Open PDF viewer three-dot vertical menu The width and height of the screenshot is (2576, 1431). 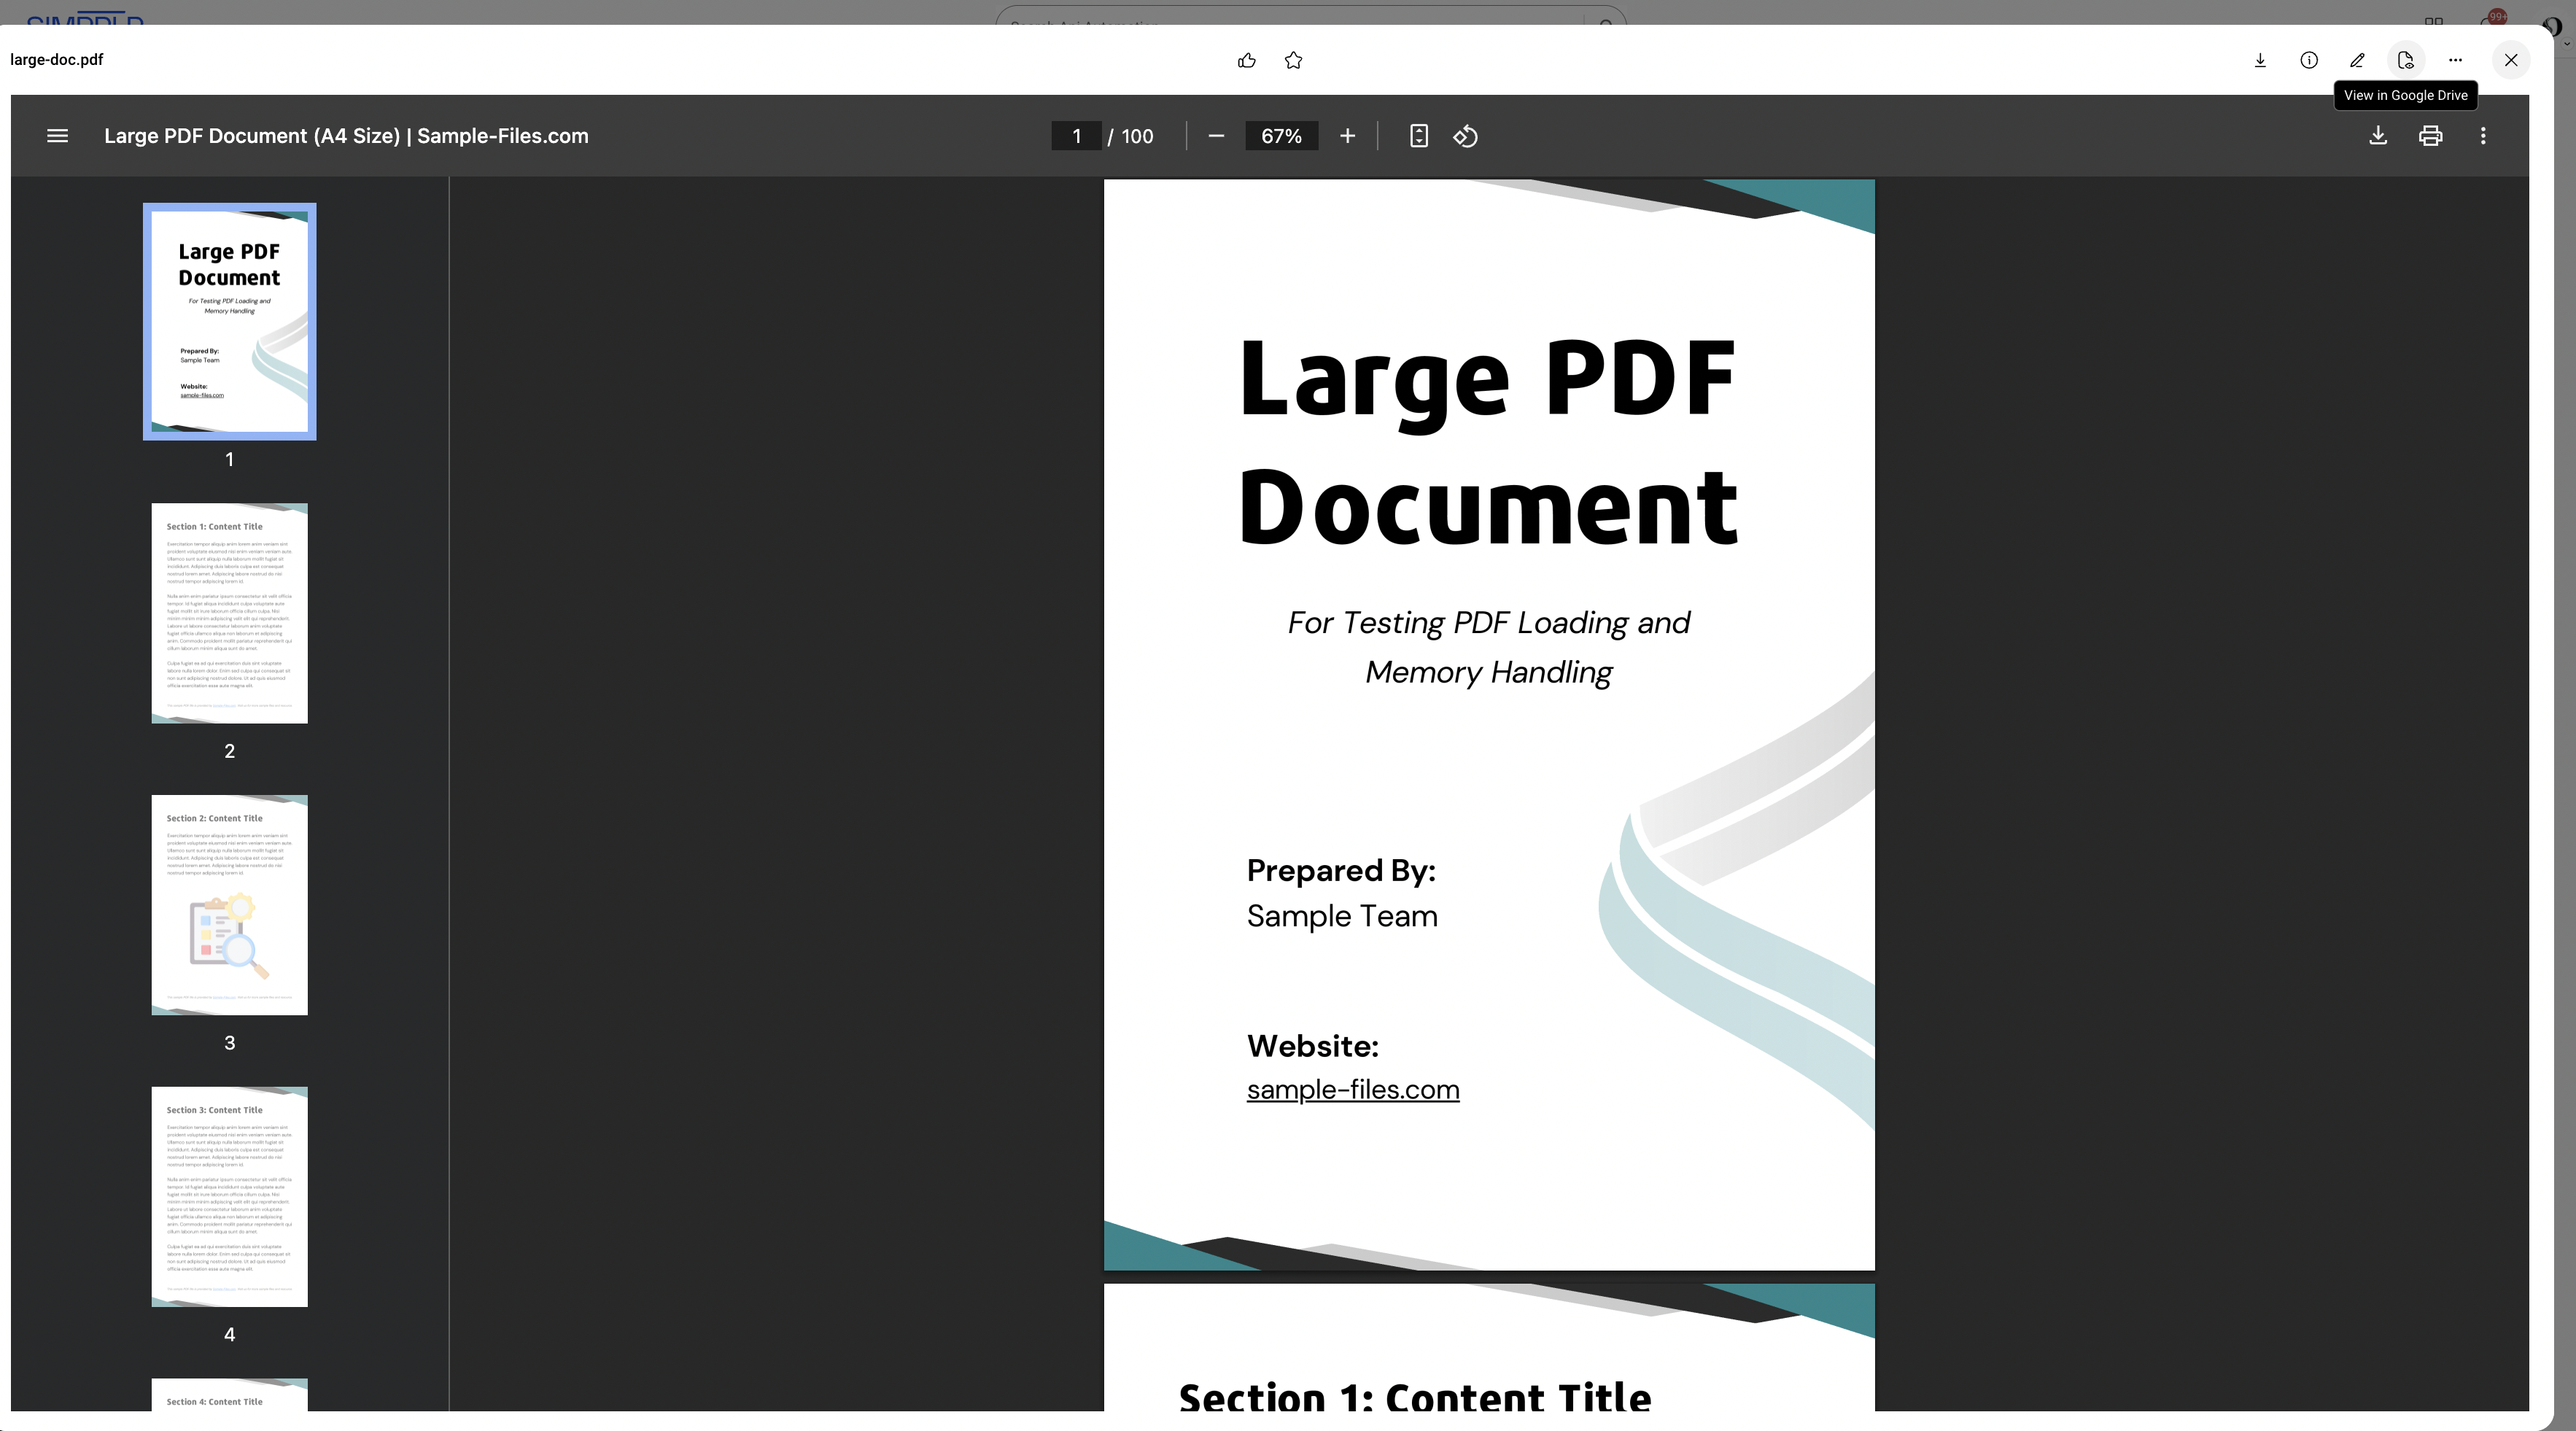(x=2483, y=136)
